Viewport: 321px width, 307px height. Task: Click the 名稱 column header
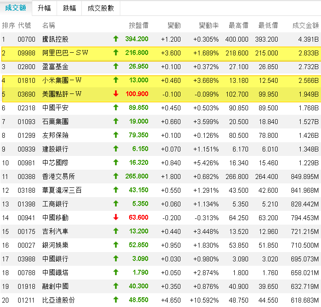49,25
